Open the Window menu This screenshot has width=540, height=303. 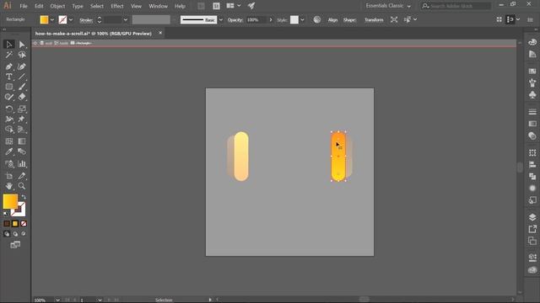click(x=159, y=6)
